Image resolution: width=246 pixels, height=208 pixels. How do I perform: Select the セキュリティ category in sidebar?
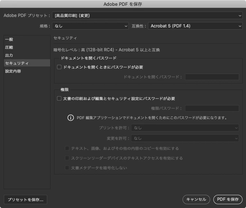tap(27, 63)
